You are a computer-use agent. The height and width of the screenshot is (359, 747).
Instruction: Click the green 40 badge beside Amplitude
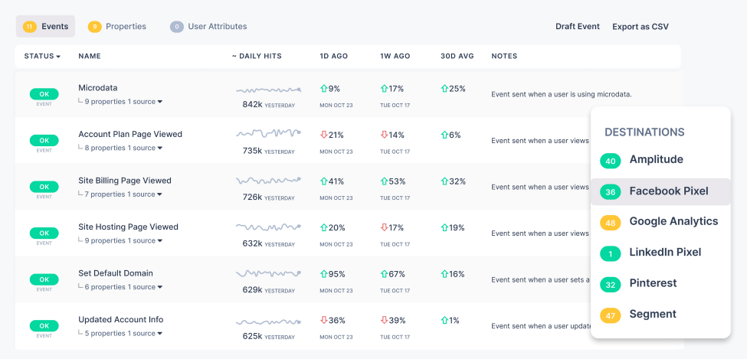[x=611, y=161]
